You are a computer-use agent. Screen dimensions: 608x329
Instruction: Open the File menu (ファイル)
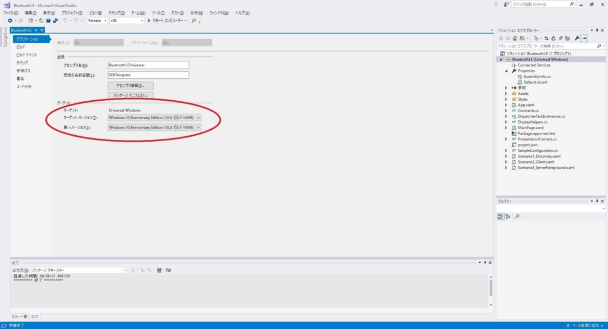pyautogui.click(x=11, y=13)
